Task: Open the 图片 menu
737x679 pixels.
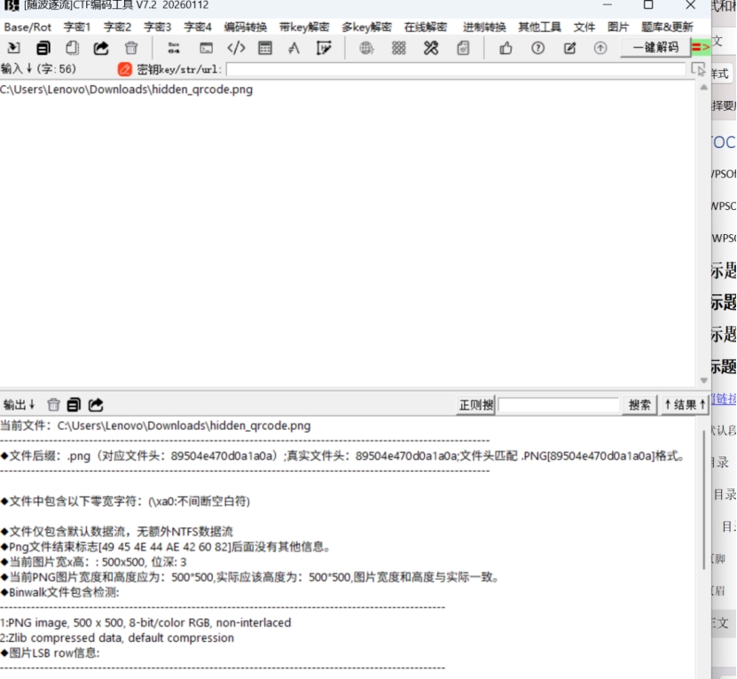Action: point(617,27)
